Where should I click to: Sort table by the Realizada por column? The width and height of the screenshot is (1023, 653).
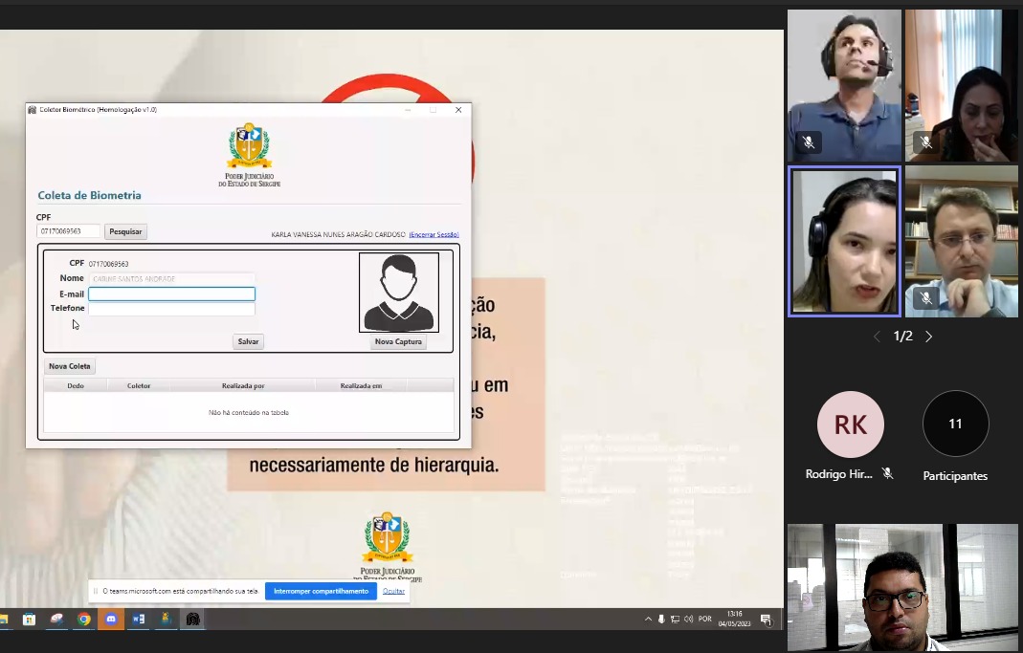pyautogui.click(x=243, y=385)
